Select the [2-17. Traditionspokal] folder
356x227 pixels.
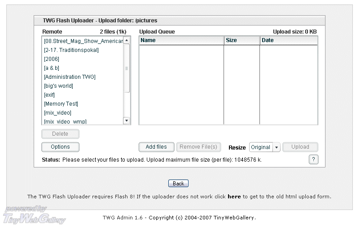[71, 50]
